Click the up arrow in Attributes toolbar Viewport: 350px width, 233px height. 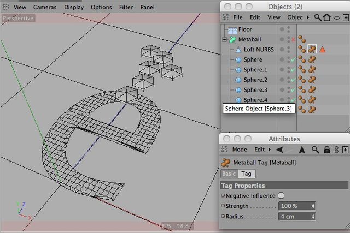302,150
